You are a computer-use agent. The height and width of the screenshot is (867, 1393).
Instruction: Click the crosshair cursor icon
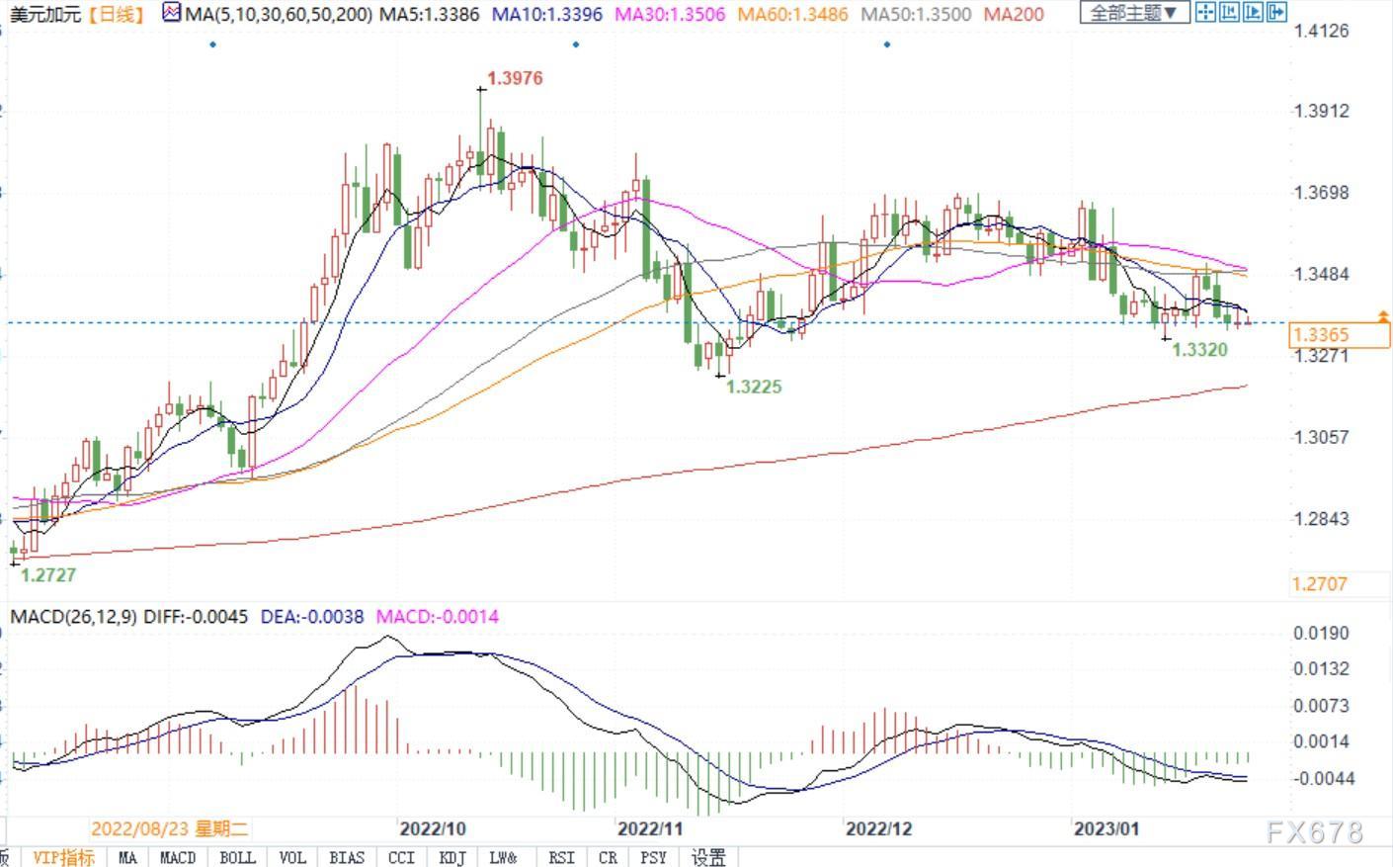(1205, 13)
